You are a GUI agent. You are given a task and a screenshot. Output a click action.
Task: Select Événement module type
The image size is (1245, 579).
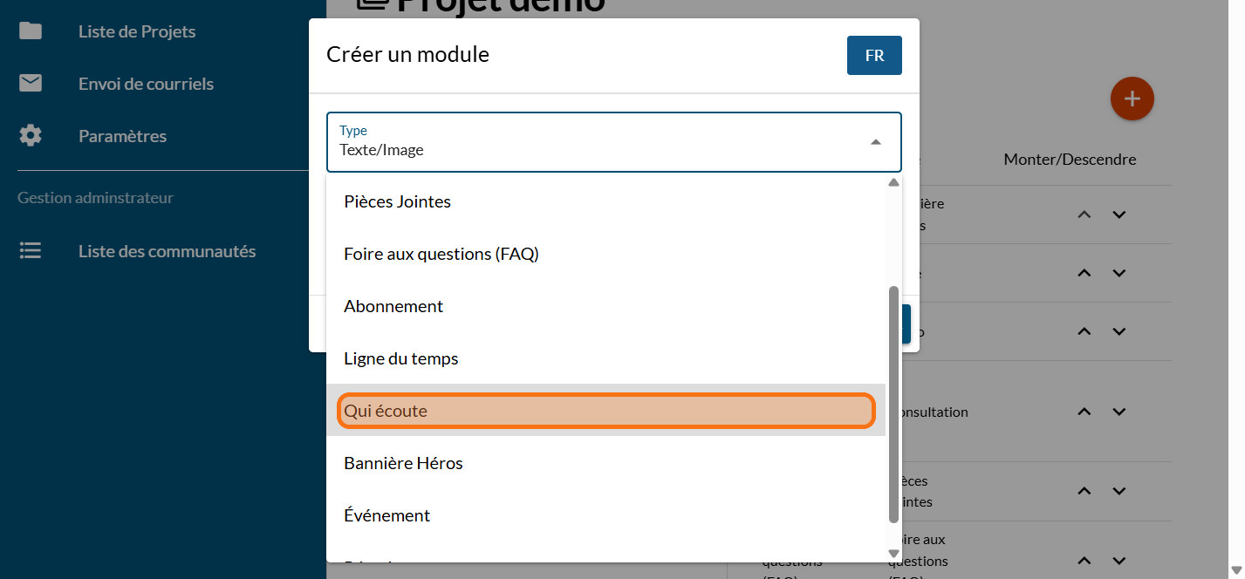coord(387,515)
